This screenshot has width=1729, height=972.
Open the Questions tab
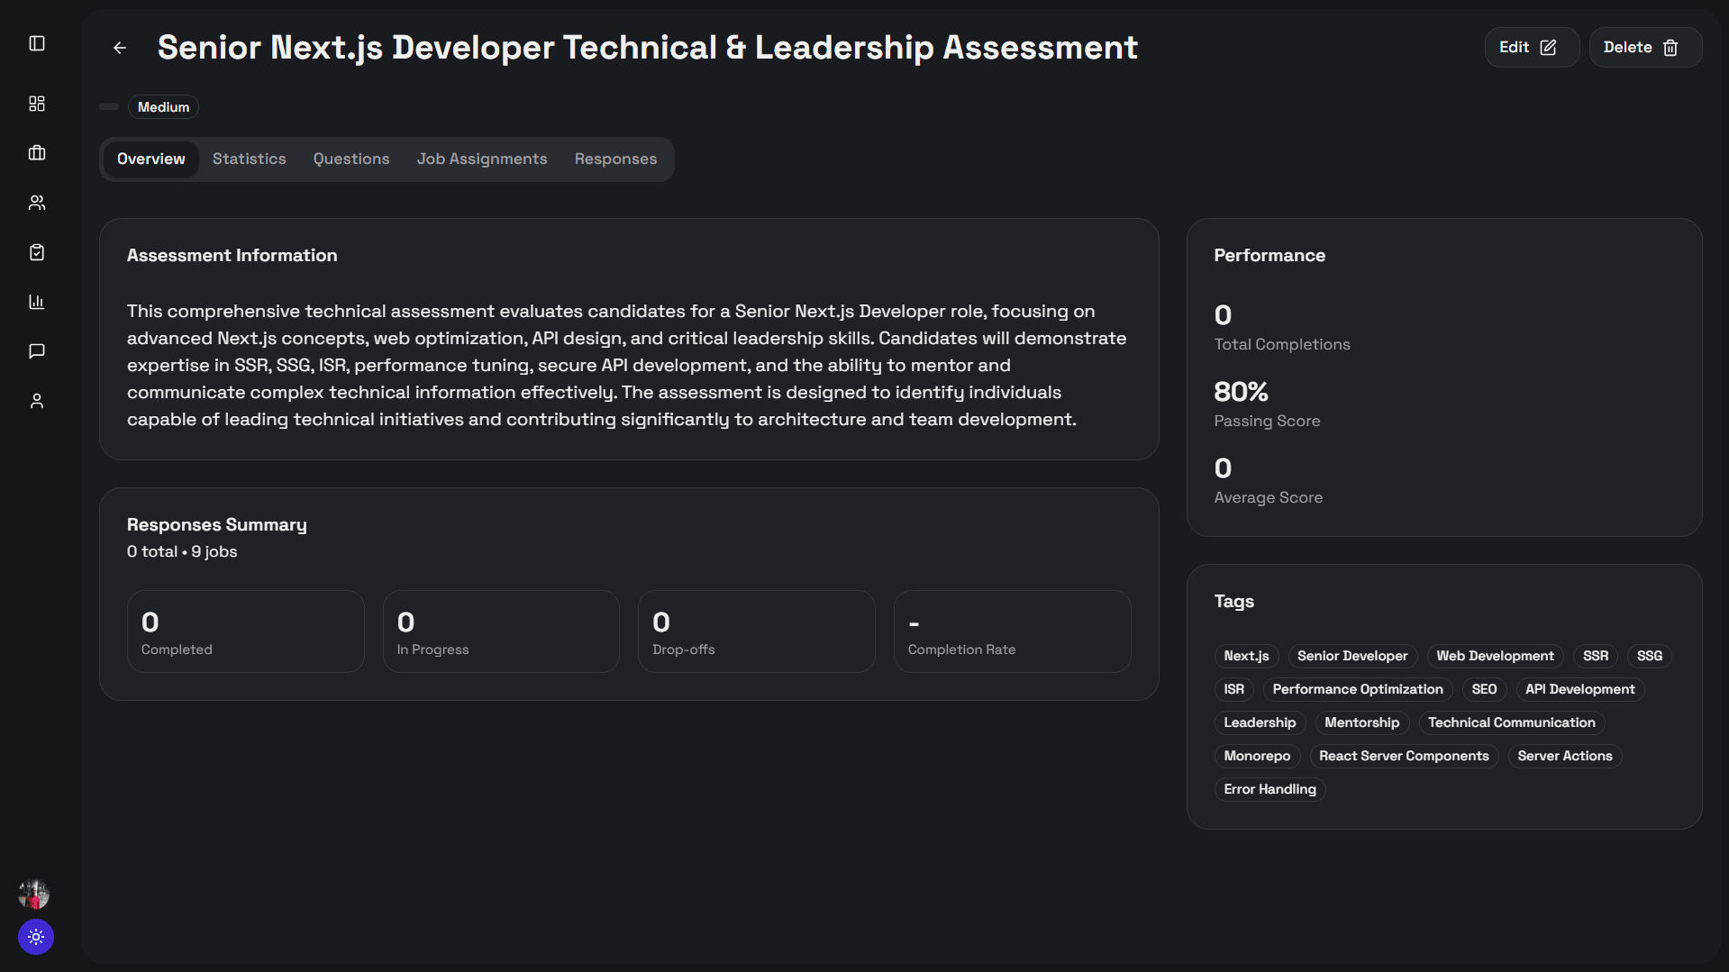tap(350, 159)
